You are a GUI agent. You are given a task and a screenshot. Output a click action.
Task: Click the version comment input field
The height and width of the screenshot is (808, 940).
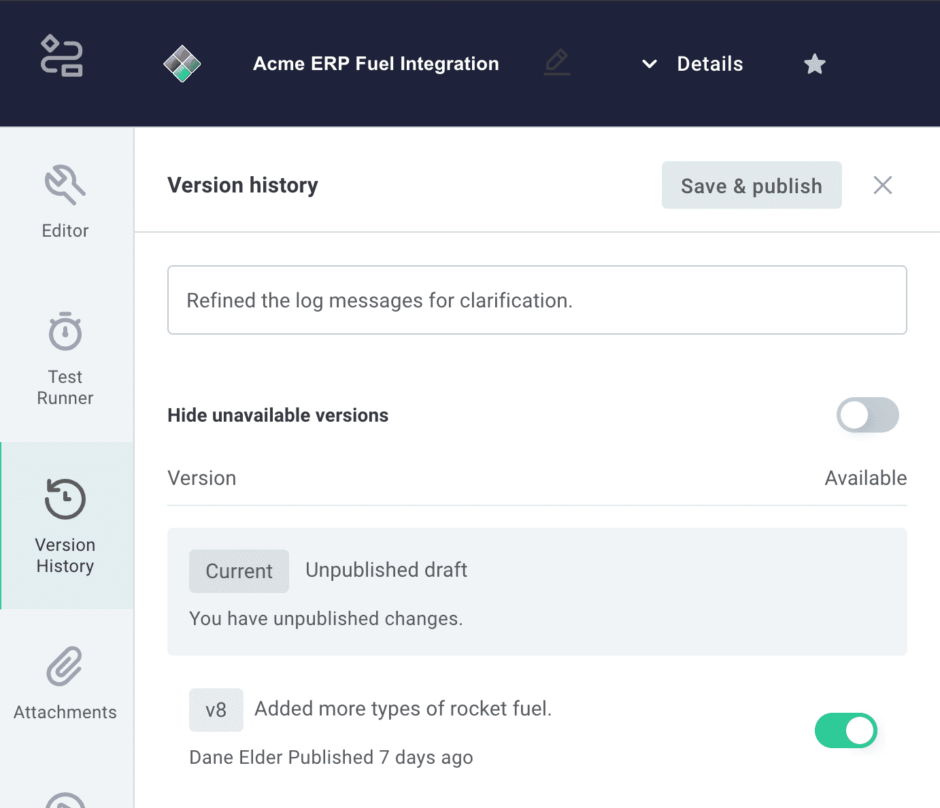pos(537,300)
